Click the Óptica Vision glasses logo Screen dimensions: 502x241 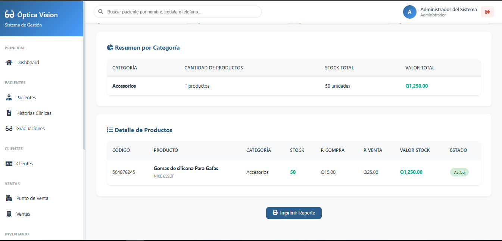tap(10, 15)
